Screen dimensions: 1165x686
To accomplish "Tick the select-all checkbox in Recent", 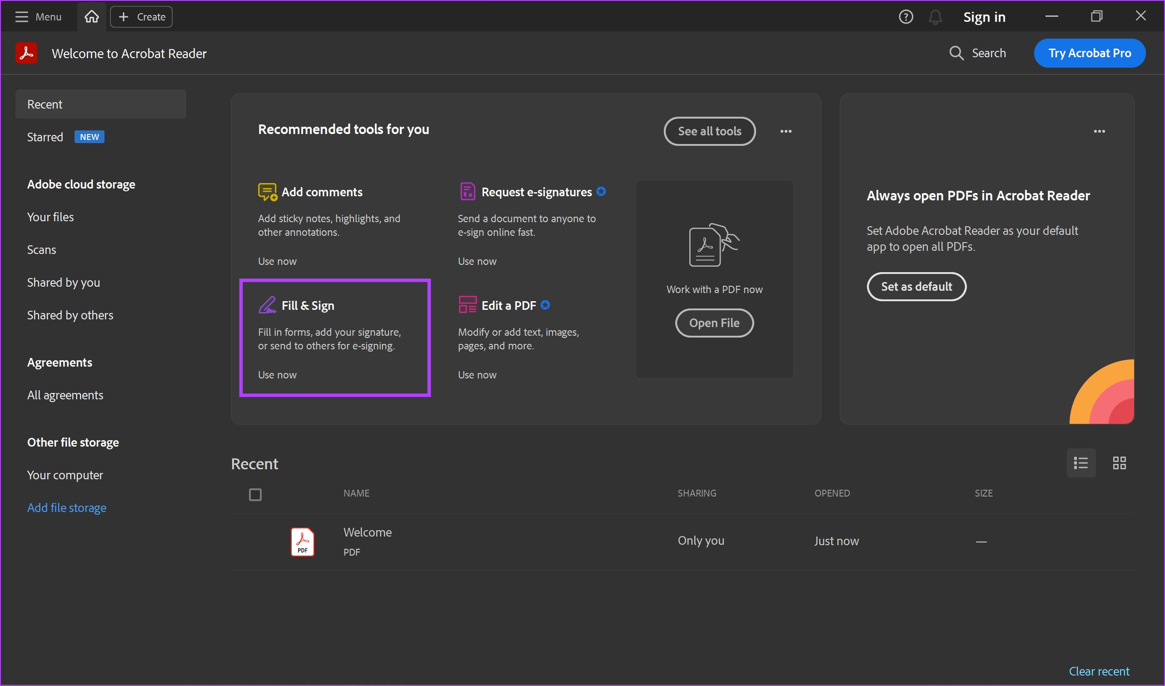I will 255,495.
